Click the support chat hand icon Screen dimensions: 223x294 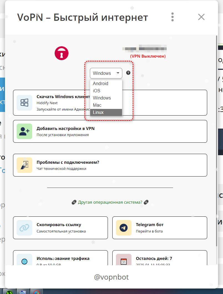[24, 165]
